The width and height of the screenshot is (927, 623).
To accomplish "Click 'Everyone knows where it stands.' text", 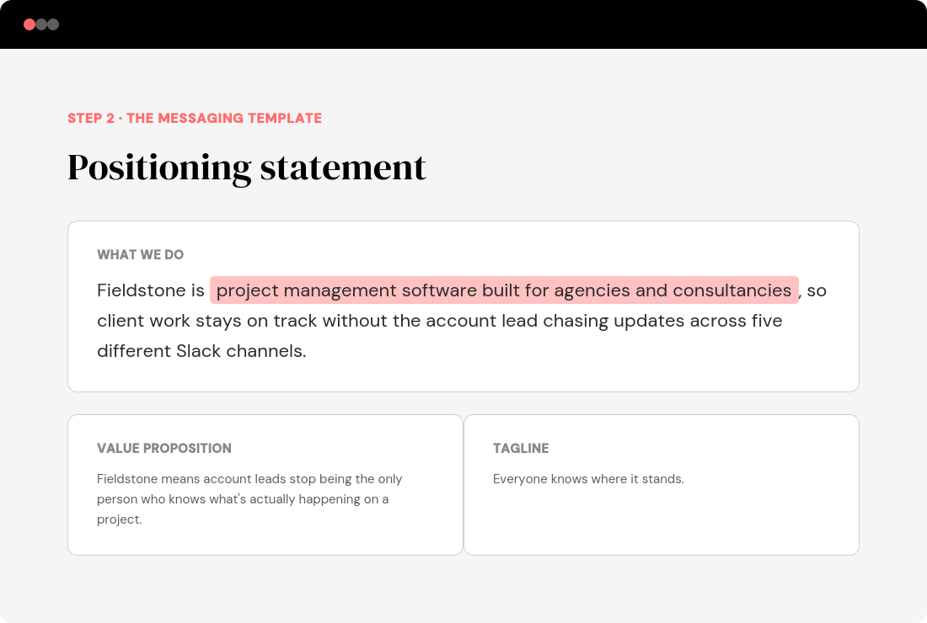I will click(x=588, y=479).
